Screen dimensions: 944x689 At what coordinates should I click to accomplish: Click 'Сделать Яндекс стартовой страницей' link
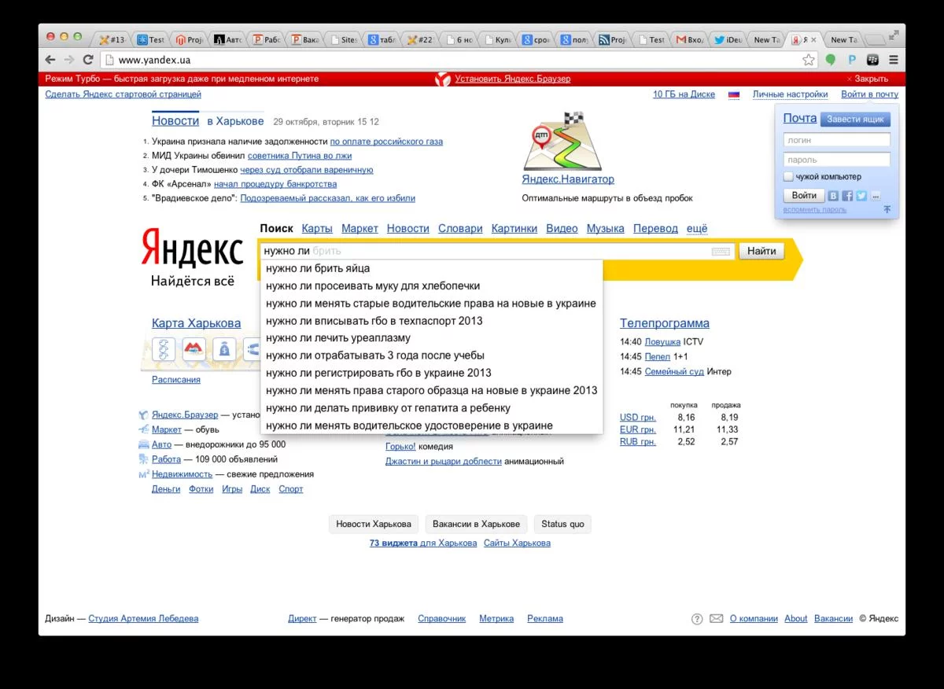click(124, 94)
